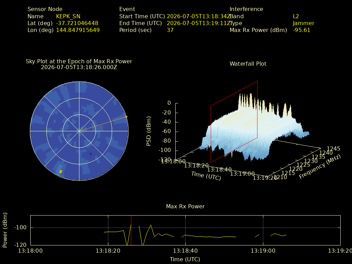Click the 13:18:40 label under the power chart
The image size is (352, 264).
[x=185, y=251]
